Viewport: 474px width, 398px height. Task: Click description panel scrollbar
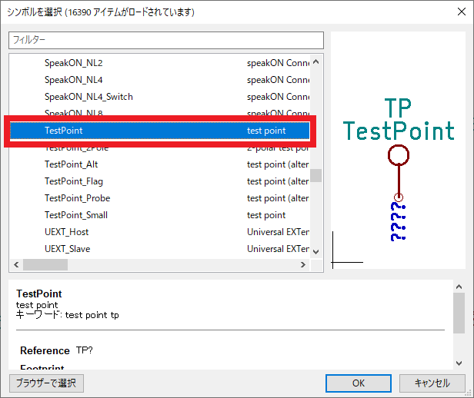(x=459, y=311)
